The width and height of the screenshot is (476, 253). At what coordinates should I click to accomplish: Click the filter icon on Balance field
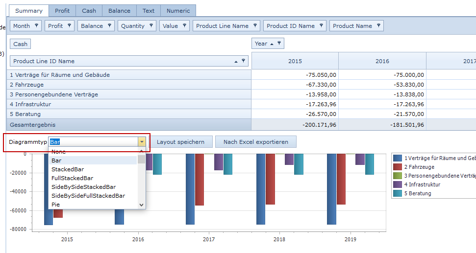point(109,26)
